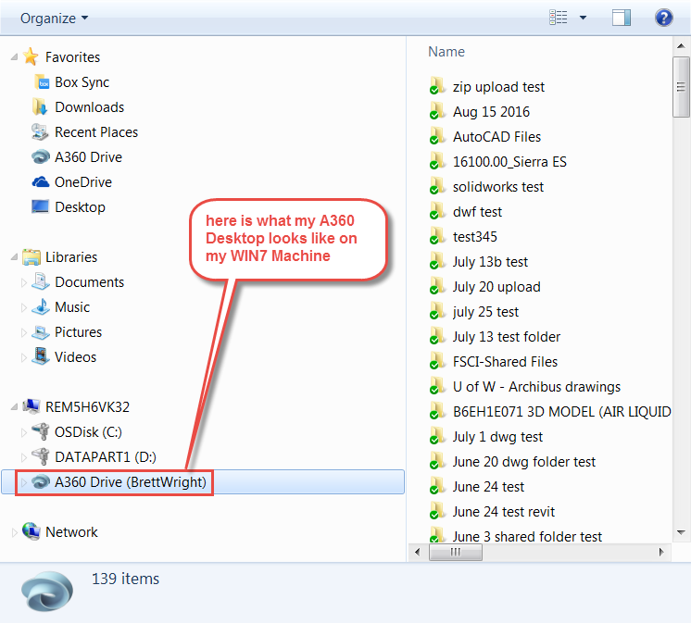Expand the Documents library
691x623 pixels.
pos(24,282)
